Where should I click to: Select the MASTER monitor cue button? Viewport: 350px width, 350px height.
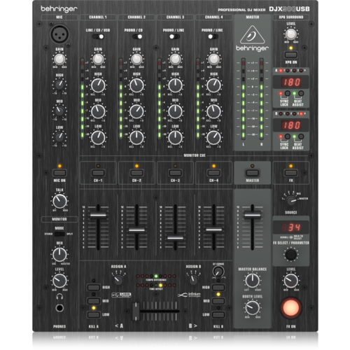(x=253, y=173)
